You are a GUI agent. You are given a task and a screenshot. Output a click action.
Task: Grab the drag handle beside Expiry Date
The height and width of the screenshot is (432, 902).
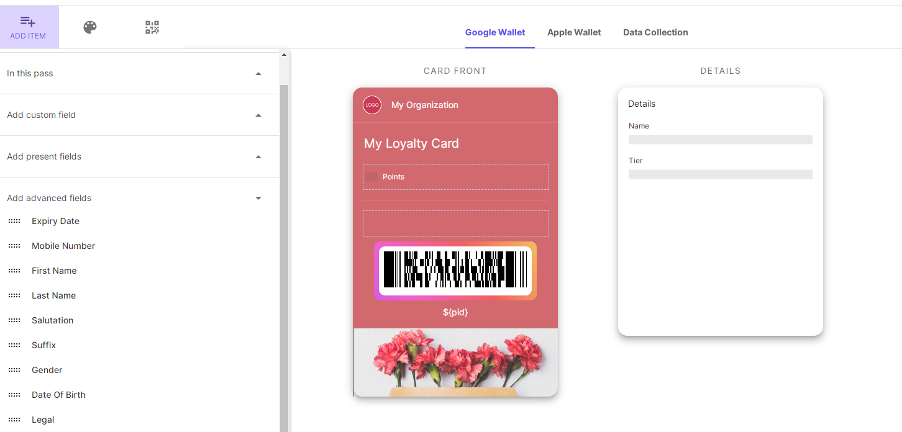tap(14, 221)
